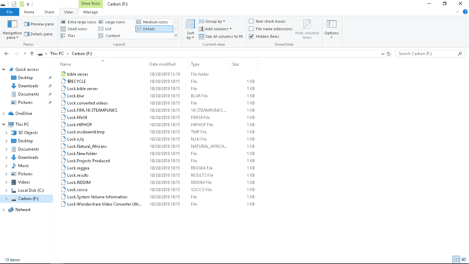Screen dimensions: 469x264
Task: Expand the Network tree node
Action: point(4,210)
